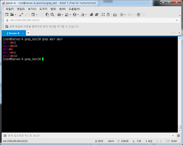The width and height of the screenshot is (183, 145).
Task: Click the Find magnifier icon
Action: tap(52, 15)
